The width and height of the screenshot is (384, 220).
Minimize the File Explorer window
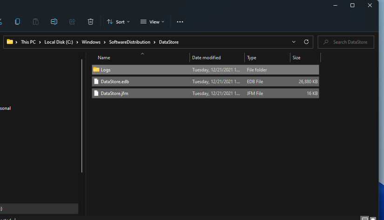[335, 5]
